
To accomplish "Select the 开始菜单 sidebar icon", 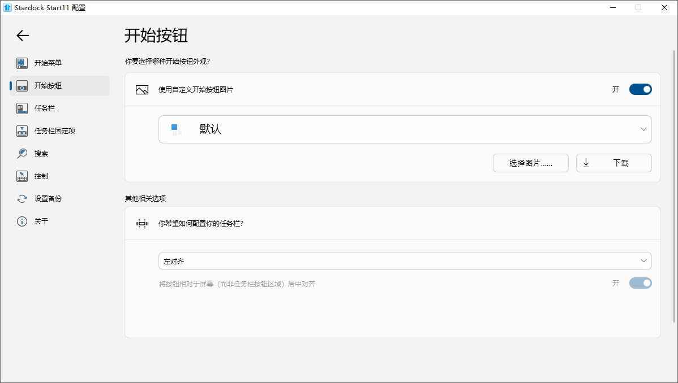I will click(22, 63).
